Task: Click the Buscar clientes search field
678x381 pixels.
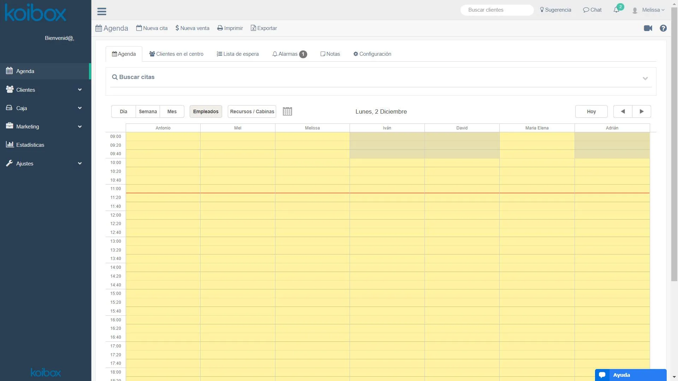Action: pyautogui.click(x=497, y=10)
